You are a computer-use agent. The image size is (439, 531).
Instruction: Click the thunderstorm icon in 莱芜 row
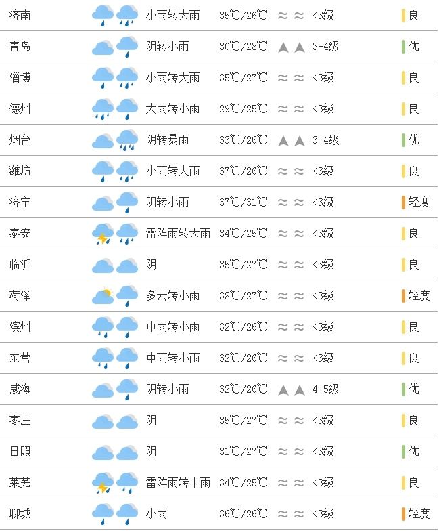[103, 482]
